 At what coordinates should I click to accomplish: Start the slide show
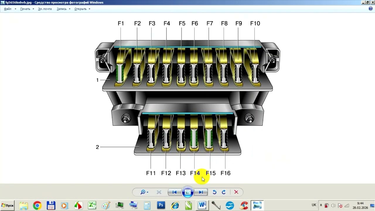tap(187, 192)
